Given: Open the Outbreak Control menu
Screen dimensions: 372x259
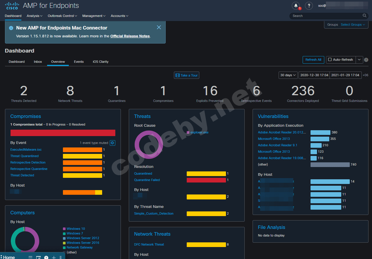Looking at the screenshot, I should point(62,16).
